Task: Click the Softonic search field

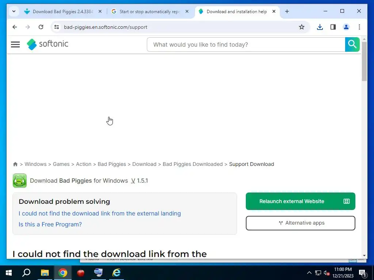Action: point(246,44)
